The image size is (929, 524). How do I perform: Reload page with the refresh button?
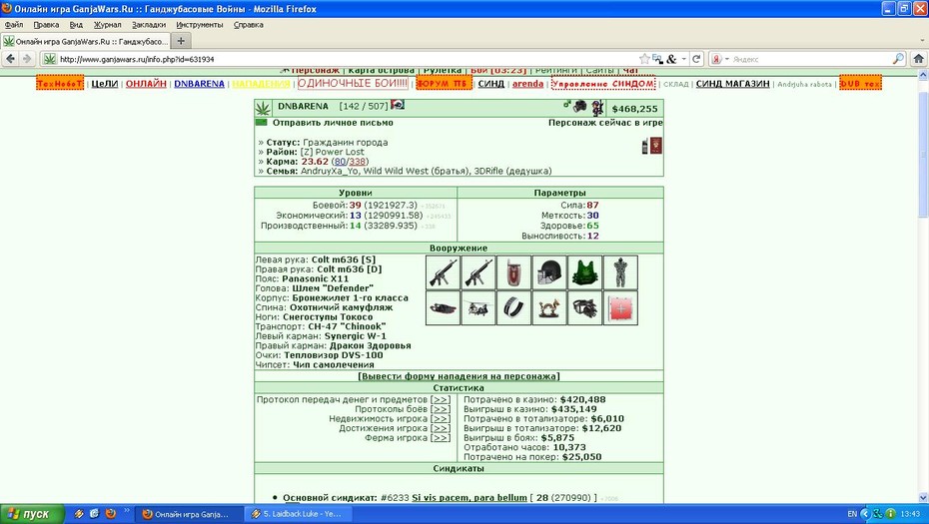(696, 59)
